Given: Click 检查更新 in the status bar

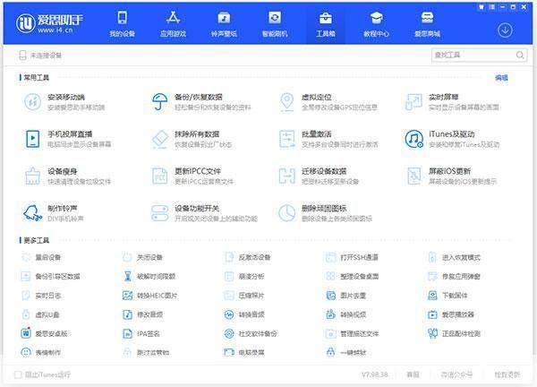Looking at the screenshot, I should pos(507,374).
